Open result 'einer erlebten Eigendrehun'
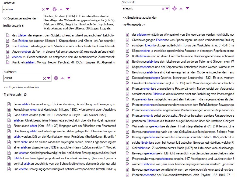Viewport: 238px width, 179px height. pyautogui.click(x=65, y=147)
